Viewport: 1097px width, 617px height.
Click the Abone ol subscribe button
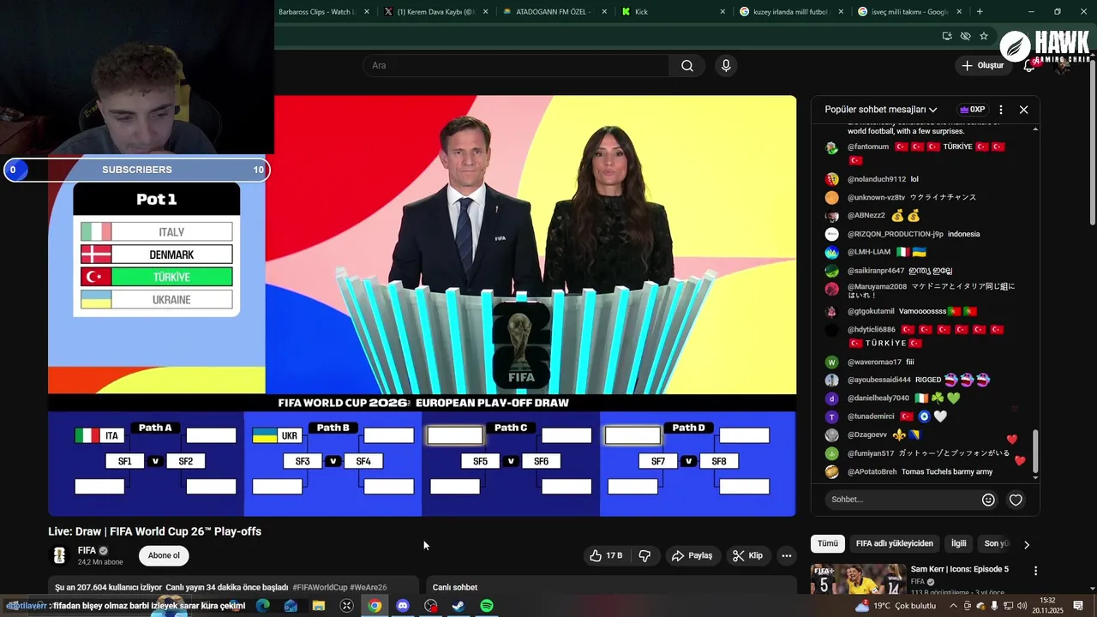tap(164, 555)
